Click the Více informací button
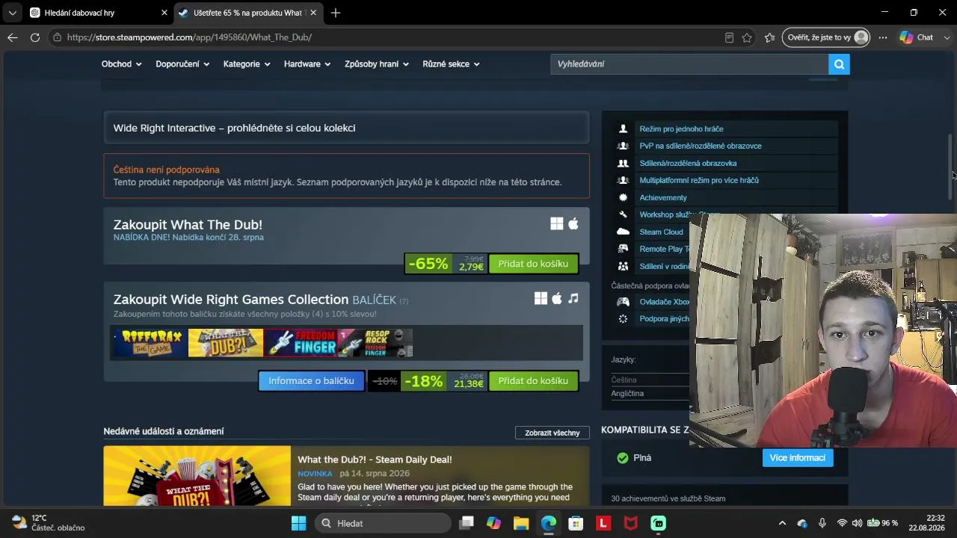957x538 pixels. point(798,458)
